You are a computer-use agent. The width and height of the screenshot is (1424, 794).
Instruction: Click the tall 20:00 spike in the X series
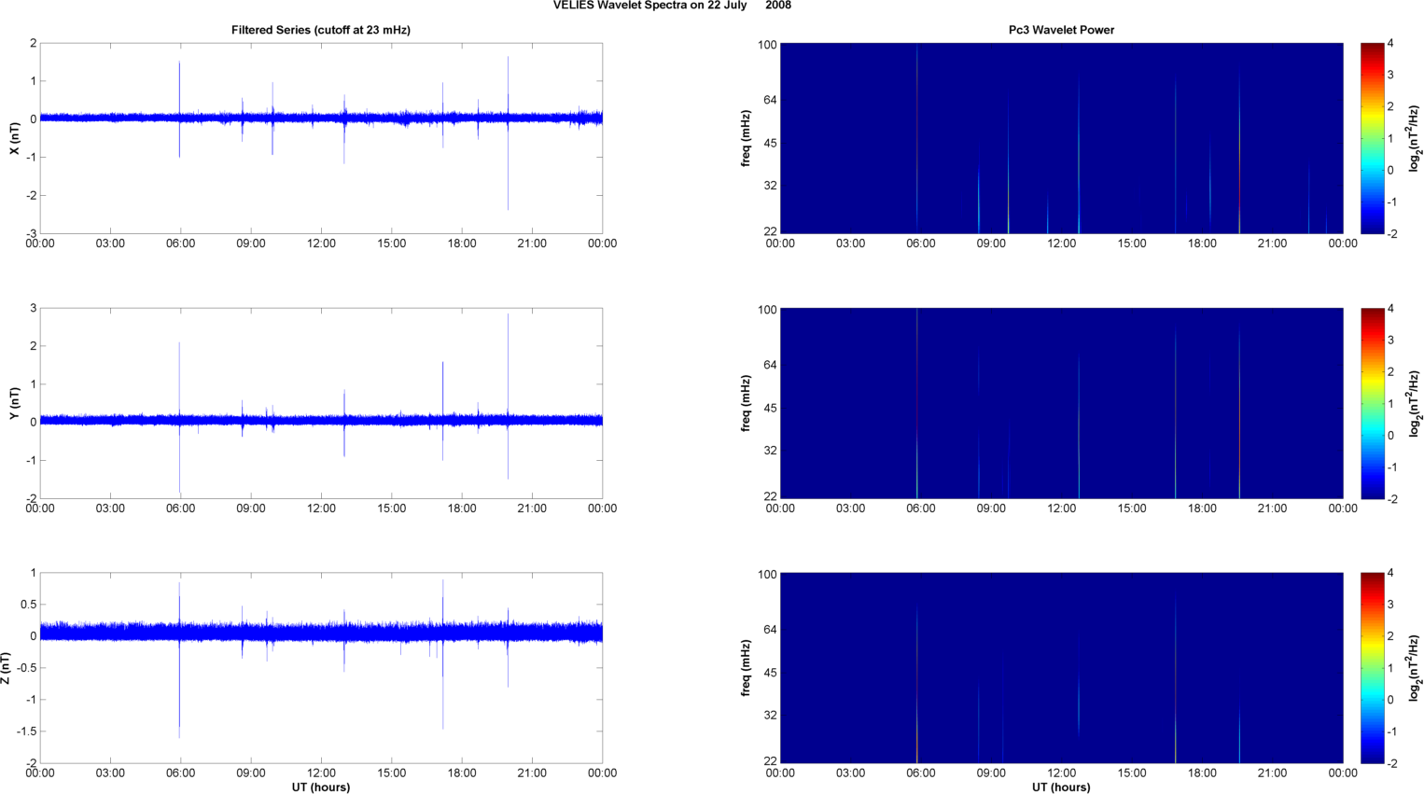[x=509, y=133]
